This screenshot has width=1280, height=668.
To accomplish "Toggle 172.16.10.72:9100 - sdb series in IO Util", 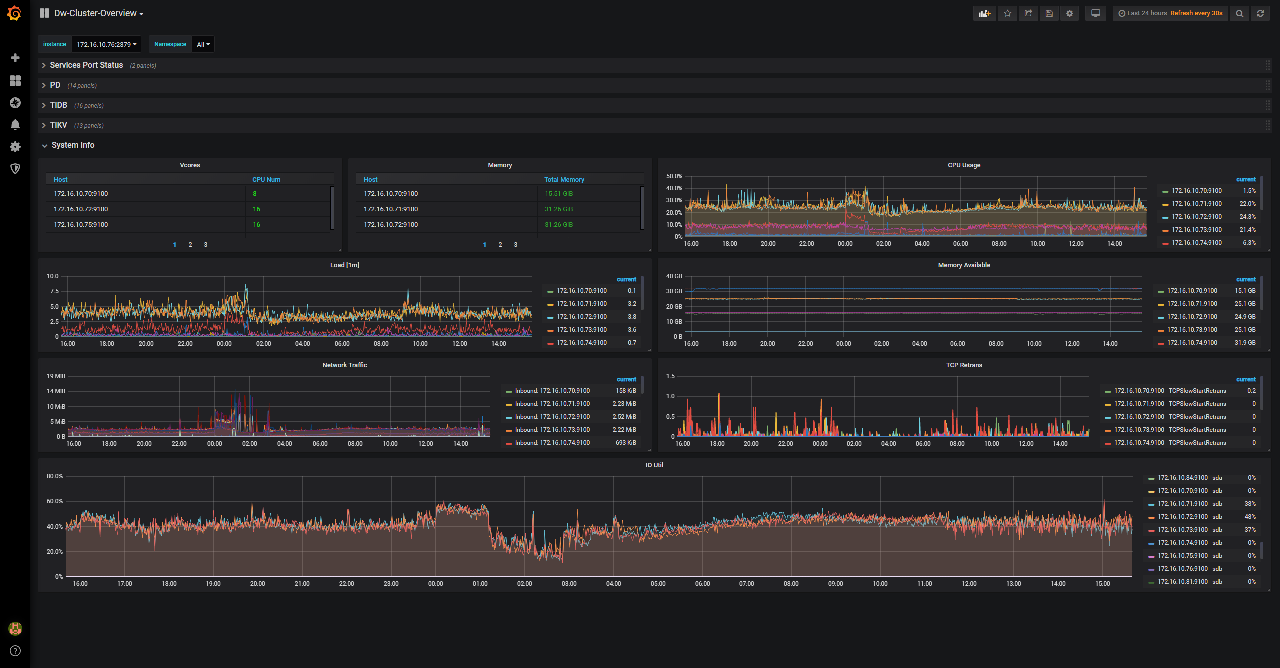I will point(1189,517).
